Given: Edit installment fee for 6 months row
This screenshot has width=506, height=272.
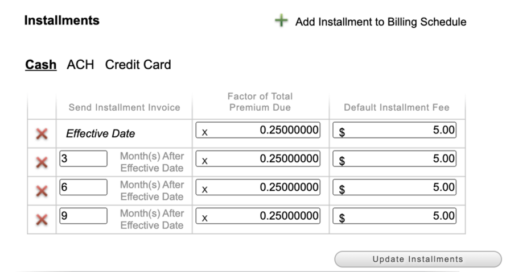Looking at the screenshot, I should [x=394, y=187].
